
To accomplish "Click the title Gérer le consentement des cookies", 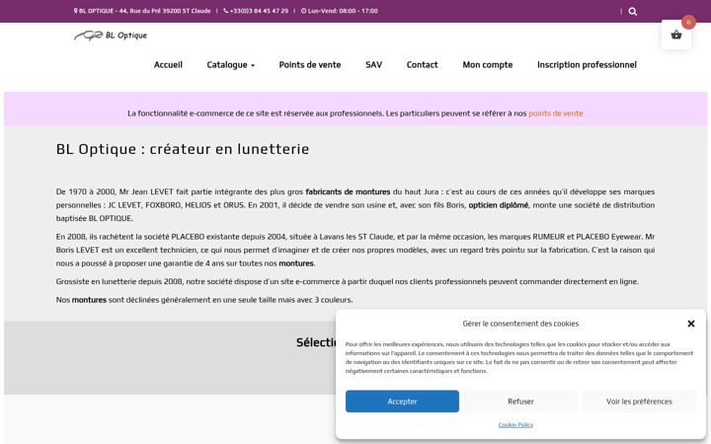I will pos(520,324).
